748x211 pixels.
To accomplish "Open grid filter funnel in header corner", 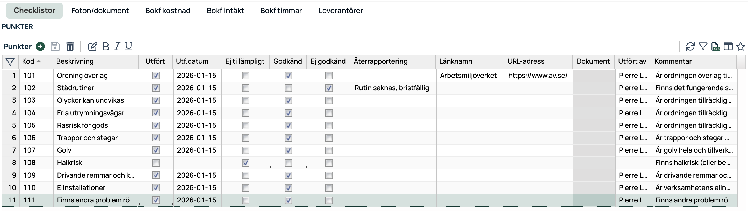I will click(10, 62).
